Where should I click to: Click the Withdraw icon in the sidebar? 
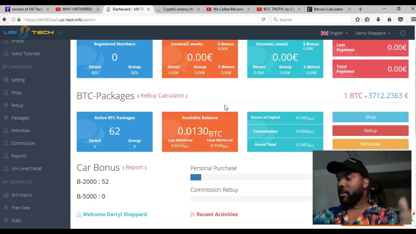(x=6, y=131)
